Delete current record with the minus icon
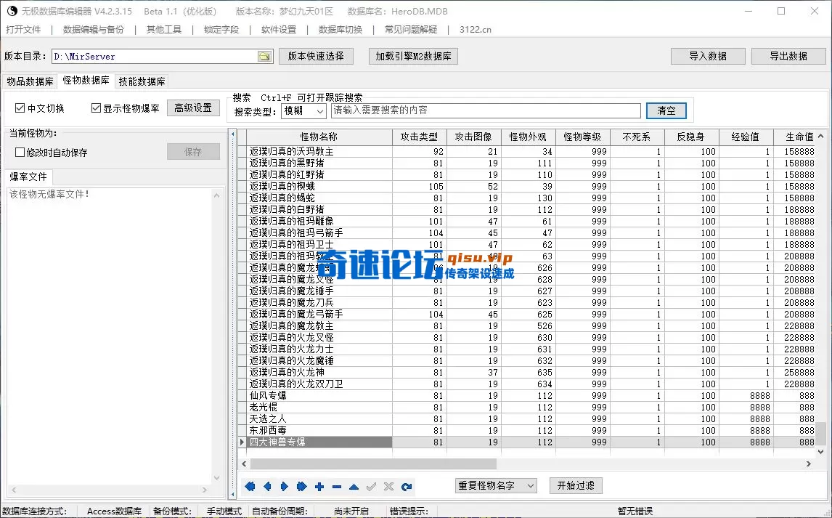Screen dimensions: 832x518 pyautogui.click(x=335, y=486)
